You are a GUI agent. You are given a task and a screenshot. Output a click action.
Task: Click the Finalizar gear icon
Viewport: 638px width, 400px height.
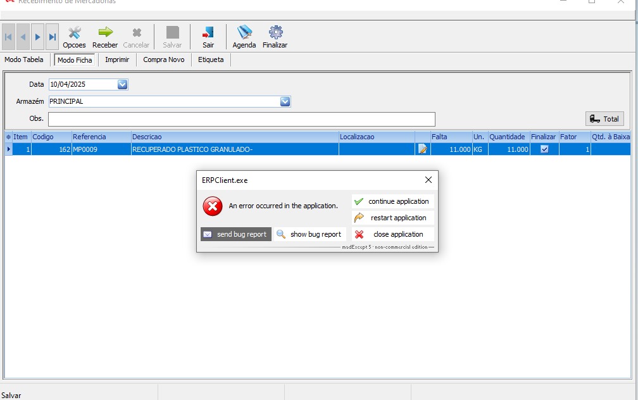click(x=275, y=33)
